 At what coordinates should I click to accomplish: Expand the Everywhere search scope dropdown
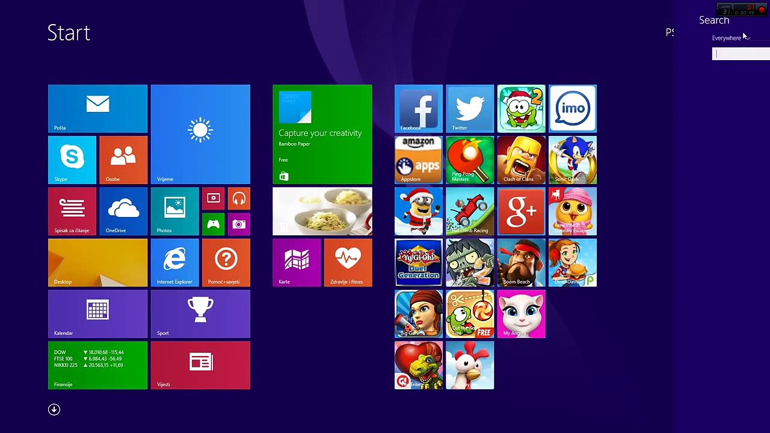pos(731,38)
